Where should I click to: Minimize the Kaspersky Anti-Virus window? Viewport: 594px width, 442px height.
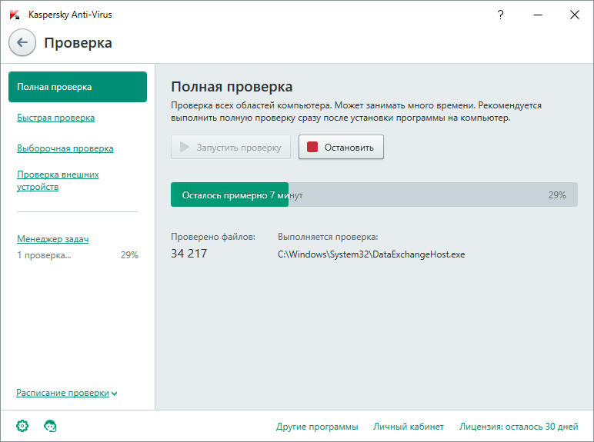538,15
